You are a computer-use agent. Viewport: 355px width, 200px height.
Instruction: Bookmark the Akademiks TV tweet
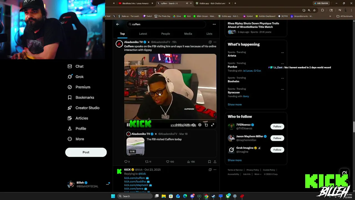(x=209, y=162)
